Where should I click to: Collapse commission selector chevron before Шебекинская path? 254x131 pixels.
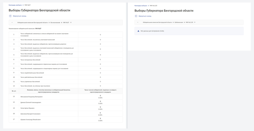138,22
